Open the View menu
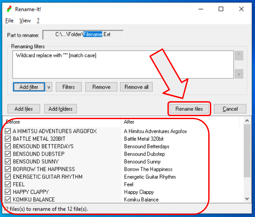Image resolution: width=255 pixels, height=217 pixels. [25, 21]
